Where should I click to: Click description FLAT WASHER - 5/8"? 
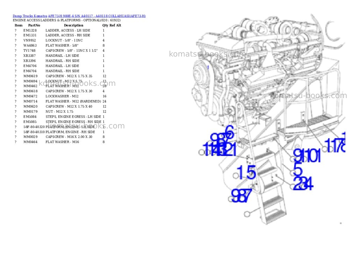[x=62, y=46]
